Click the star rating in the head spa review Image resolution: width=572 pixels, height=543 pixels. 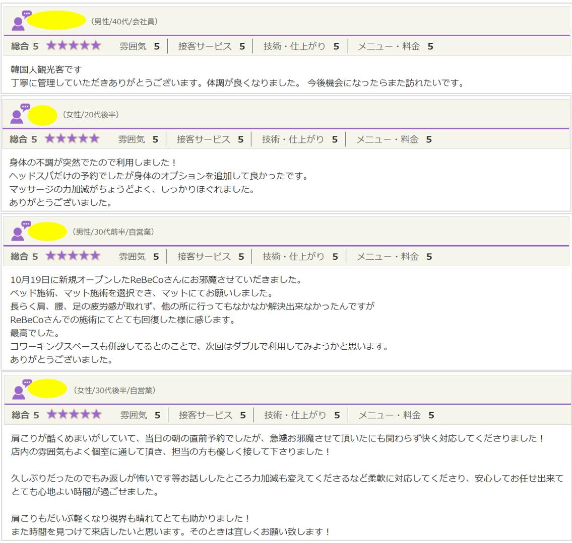pos(72,139)
